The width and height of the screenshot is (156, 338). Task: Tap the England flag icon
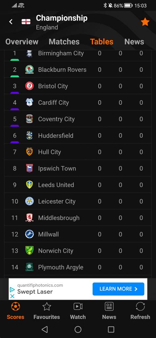pos(26,22)
